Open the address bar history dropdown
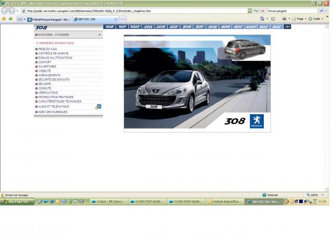333x249 pixels. tap(250, 11)
